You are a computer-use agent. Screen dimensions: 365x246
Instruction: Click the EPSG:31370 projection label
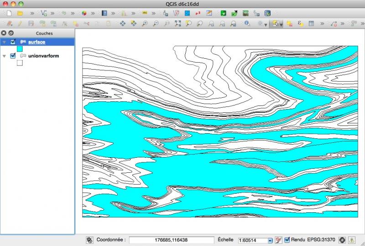click(321, 240)
